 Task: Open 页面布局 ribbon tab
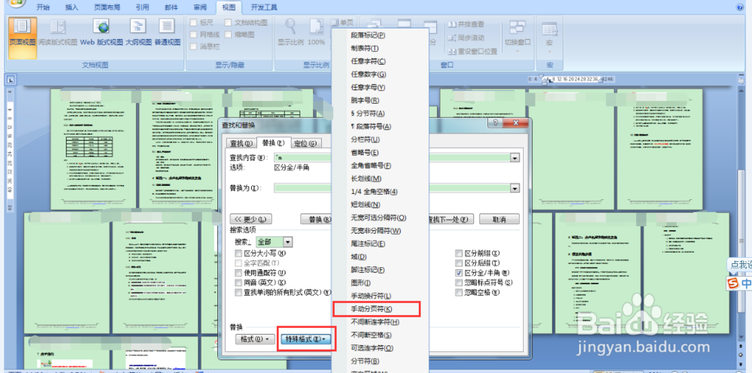[x=107, y=8]
